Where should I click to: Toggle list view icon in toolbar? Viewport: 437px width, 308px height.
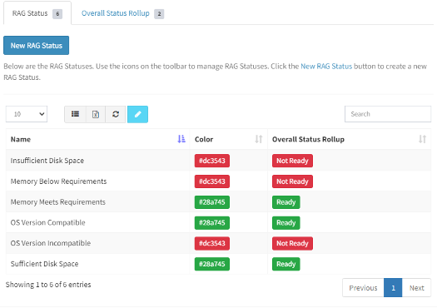[x=75, y=114]
